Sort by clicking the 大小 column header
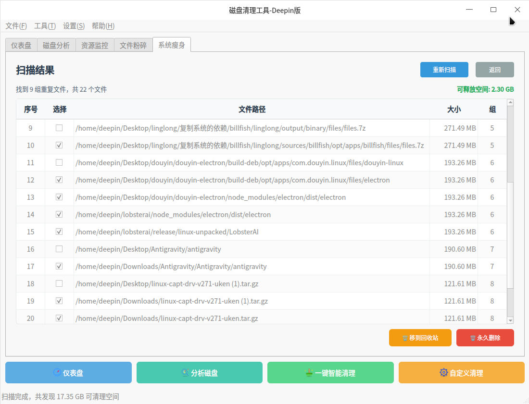 [x=453, y=110]
